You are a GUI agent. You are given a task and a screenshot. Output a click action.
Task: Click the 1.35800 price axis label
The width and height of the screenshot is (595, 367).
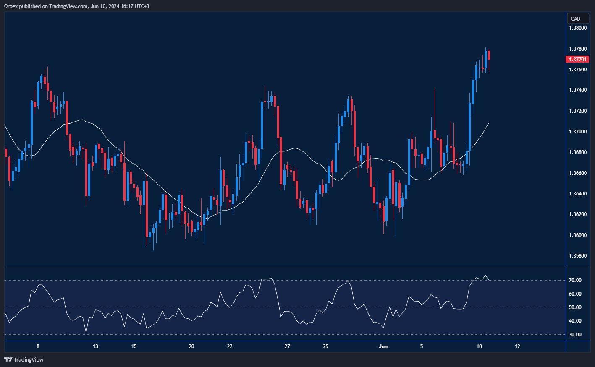(x=578, y=255)
